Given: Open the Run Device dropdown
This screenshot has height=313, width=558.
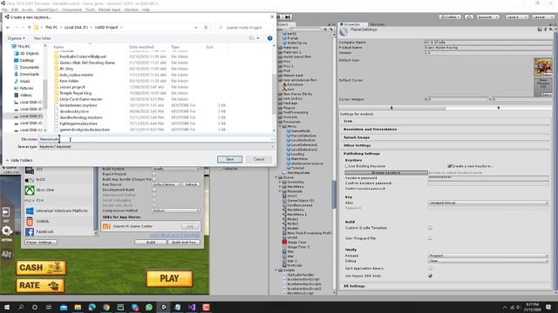Looking at the screenshot, I should (167, 184).
